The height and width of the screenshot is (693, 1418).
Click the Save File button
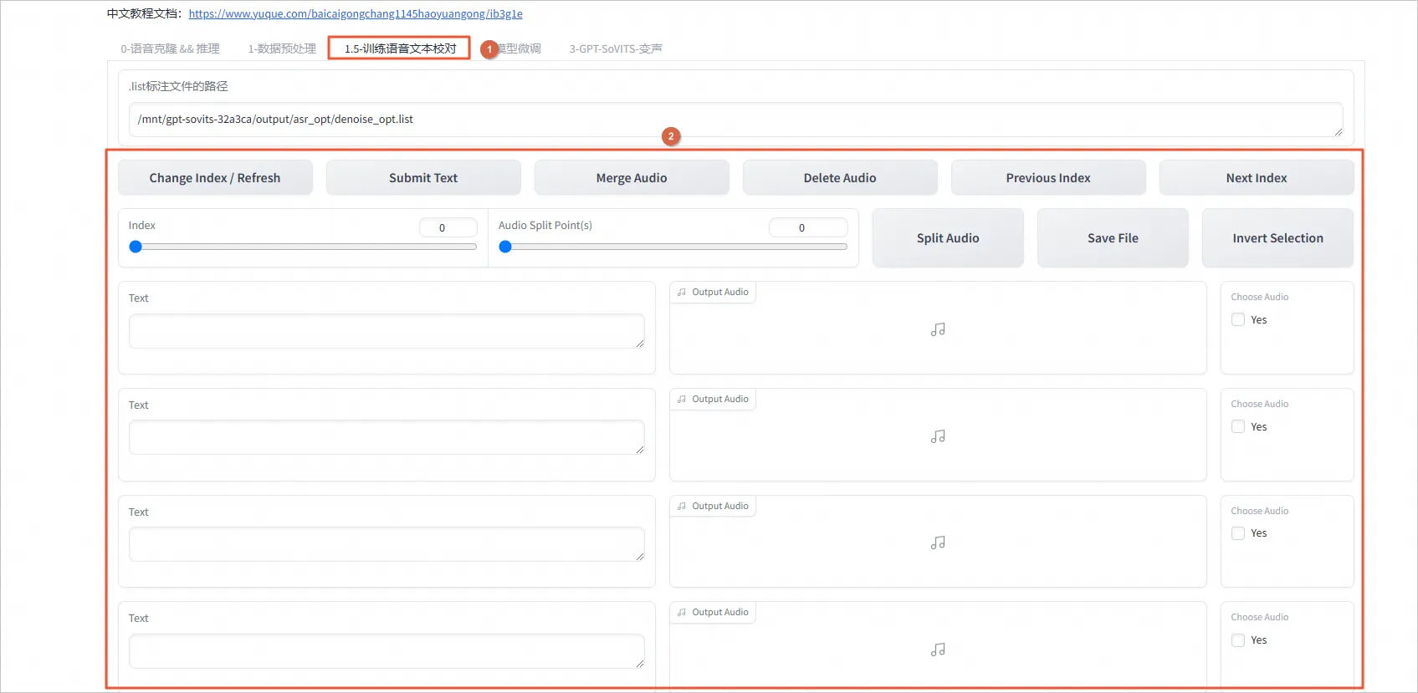[1113, 237]
